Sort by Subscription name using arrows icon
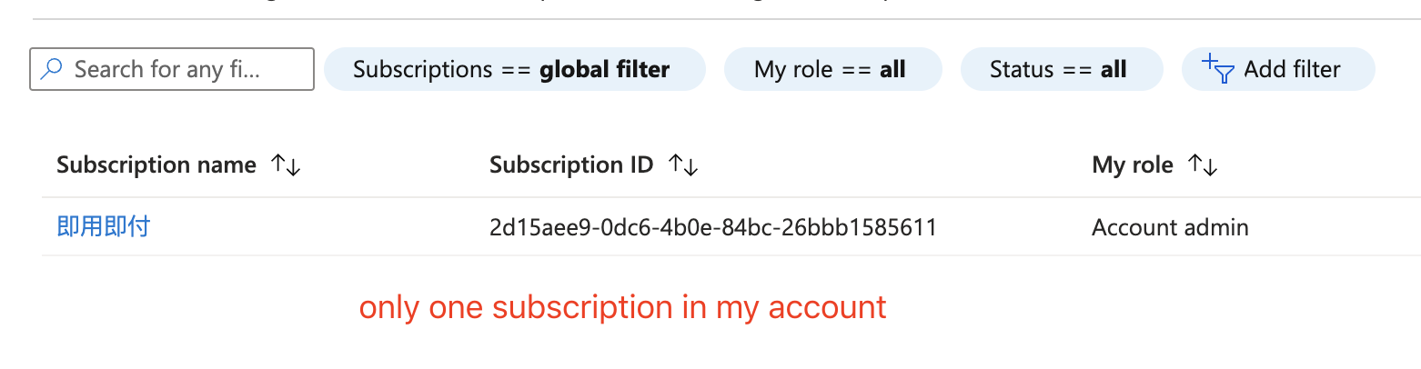Viewport: 1421px width, 369px height. coord(286,165)
